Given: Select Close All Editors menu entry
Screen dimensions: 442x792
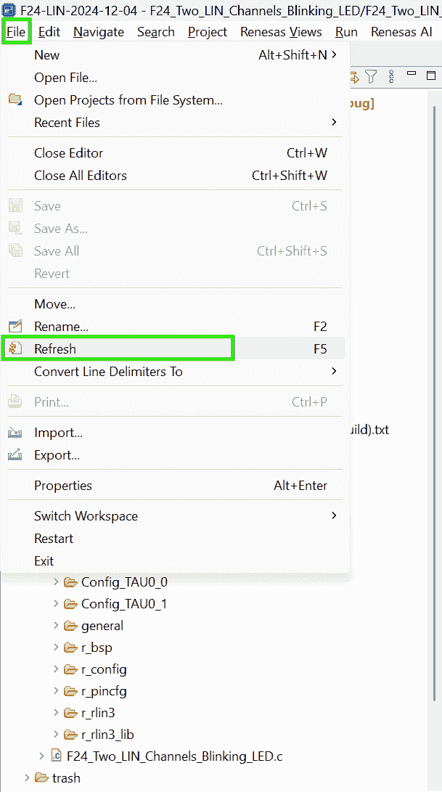Looking at the screenshot, I should [x=81, y=176].
